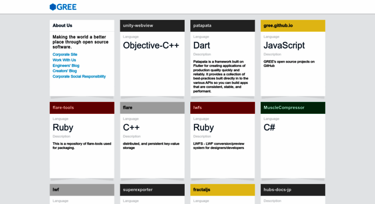Open the Corporate Site link
This screenshot has width=375, height=204.
65,54
